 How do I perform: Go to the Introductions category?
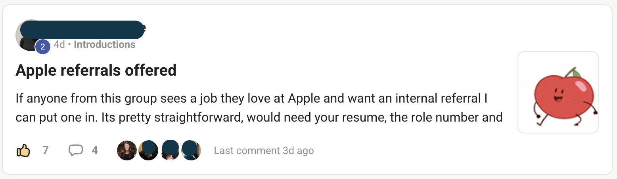105,45
